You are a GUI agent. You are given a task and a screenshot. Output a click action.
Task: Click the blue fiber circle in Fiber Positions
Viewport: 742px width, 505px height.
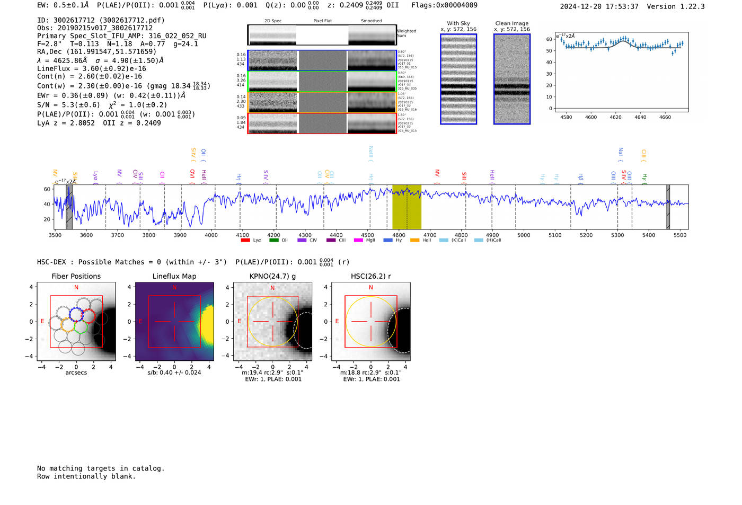pos(77,315)
